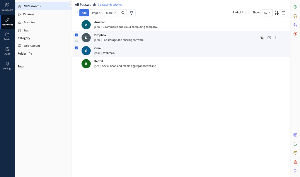Switch the list view layout
Viewport: 300px width, 177px height.
click(283, 13)
